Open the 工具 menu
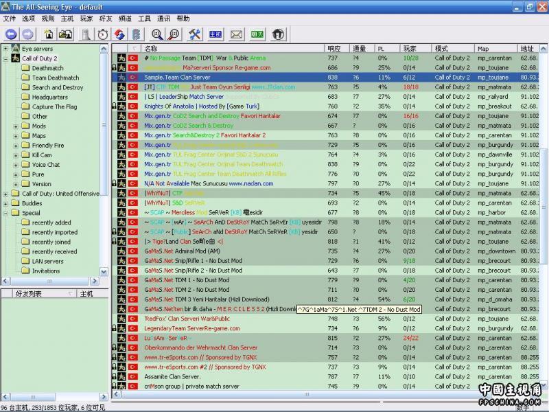 click(x=144, y=19)
